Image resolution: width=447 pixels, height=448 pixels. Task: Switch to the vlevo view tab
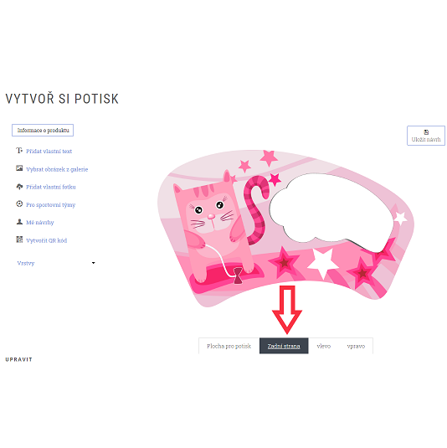tap(323, 346)
